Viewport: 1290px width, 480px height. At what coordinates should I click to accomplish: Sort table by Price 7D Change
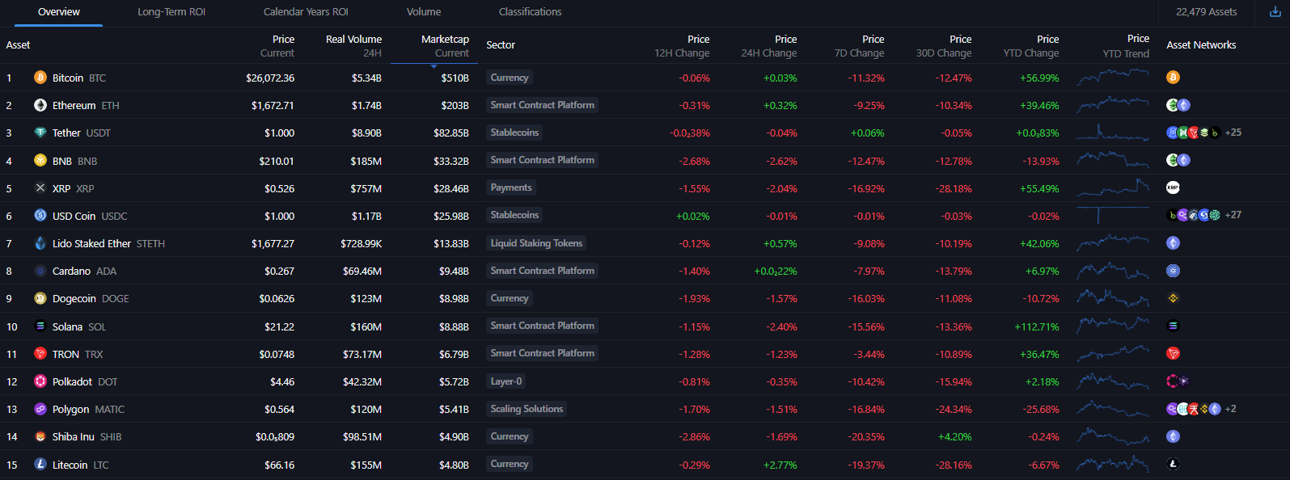(x=859, y=46)
